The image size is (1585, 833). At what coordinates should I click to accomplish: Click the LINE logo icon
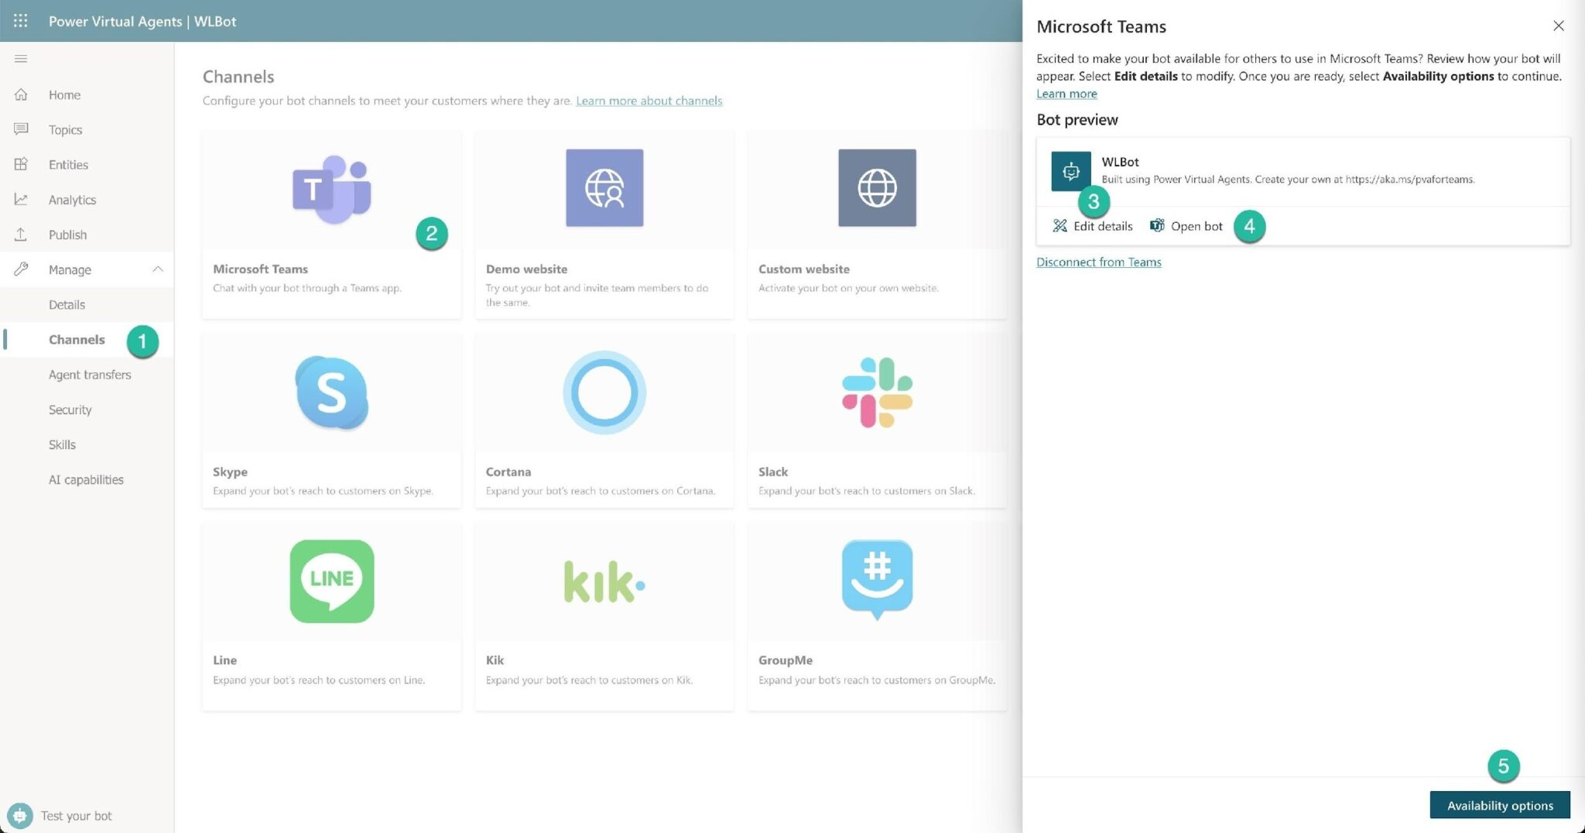pyautogui.click(x=332, y=581)
